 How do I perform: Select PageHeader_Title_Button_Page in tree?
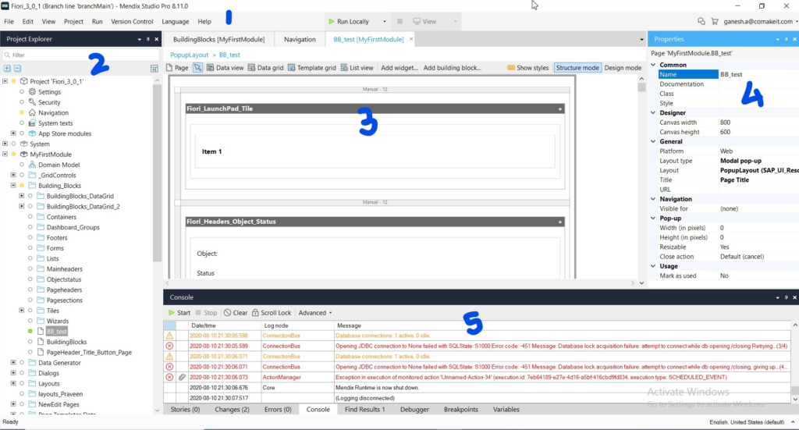pyautogui.click(x=89, y=352)
